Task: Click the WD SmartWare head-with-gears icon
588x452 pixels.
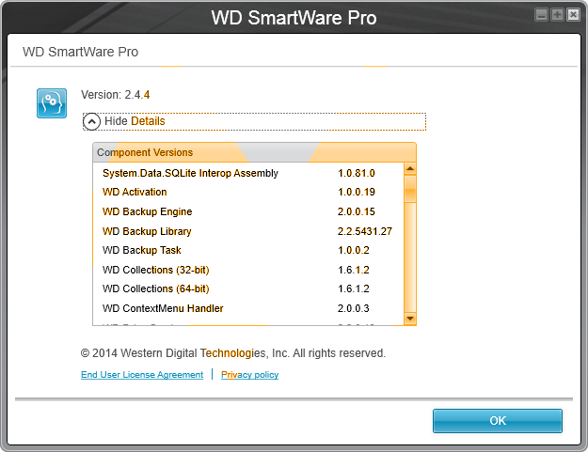Action: [52, 103]
